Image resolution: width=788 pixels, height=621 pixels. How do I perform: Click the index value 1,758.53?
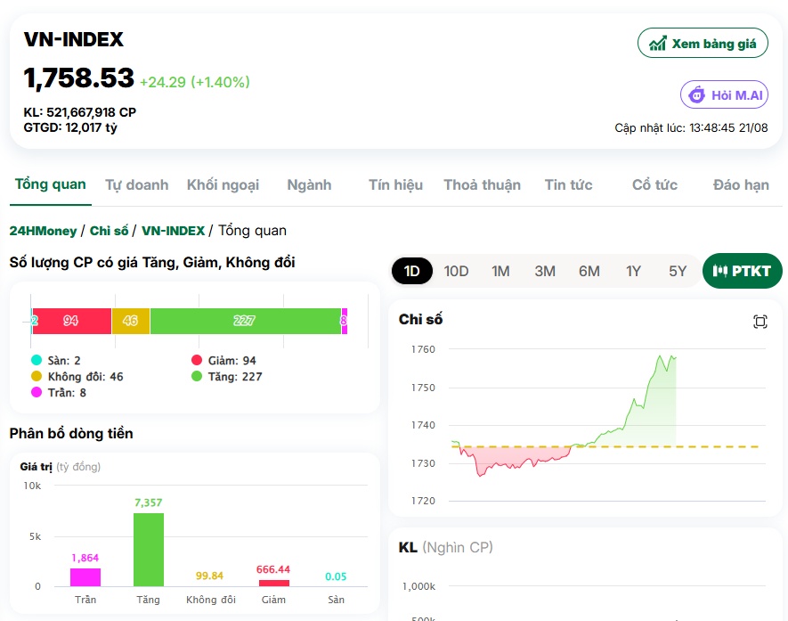[79, 78]
